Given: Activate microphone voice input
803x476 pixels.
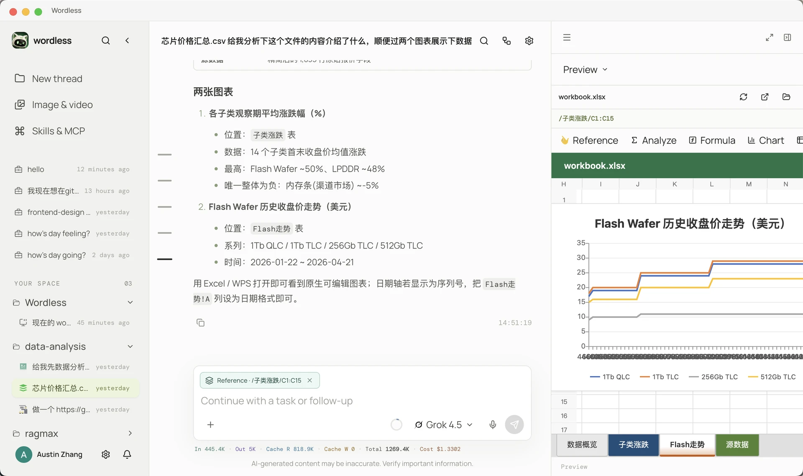Looking at the screenshot, I should tap(493, 425).
